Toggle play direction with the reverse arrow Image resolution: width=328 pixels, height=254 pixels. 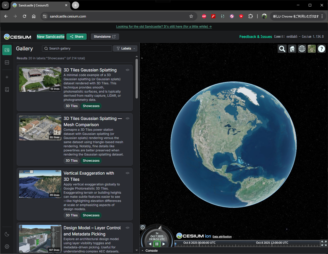(x=150, y=244)
